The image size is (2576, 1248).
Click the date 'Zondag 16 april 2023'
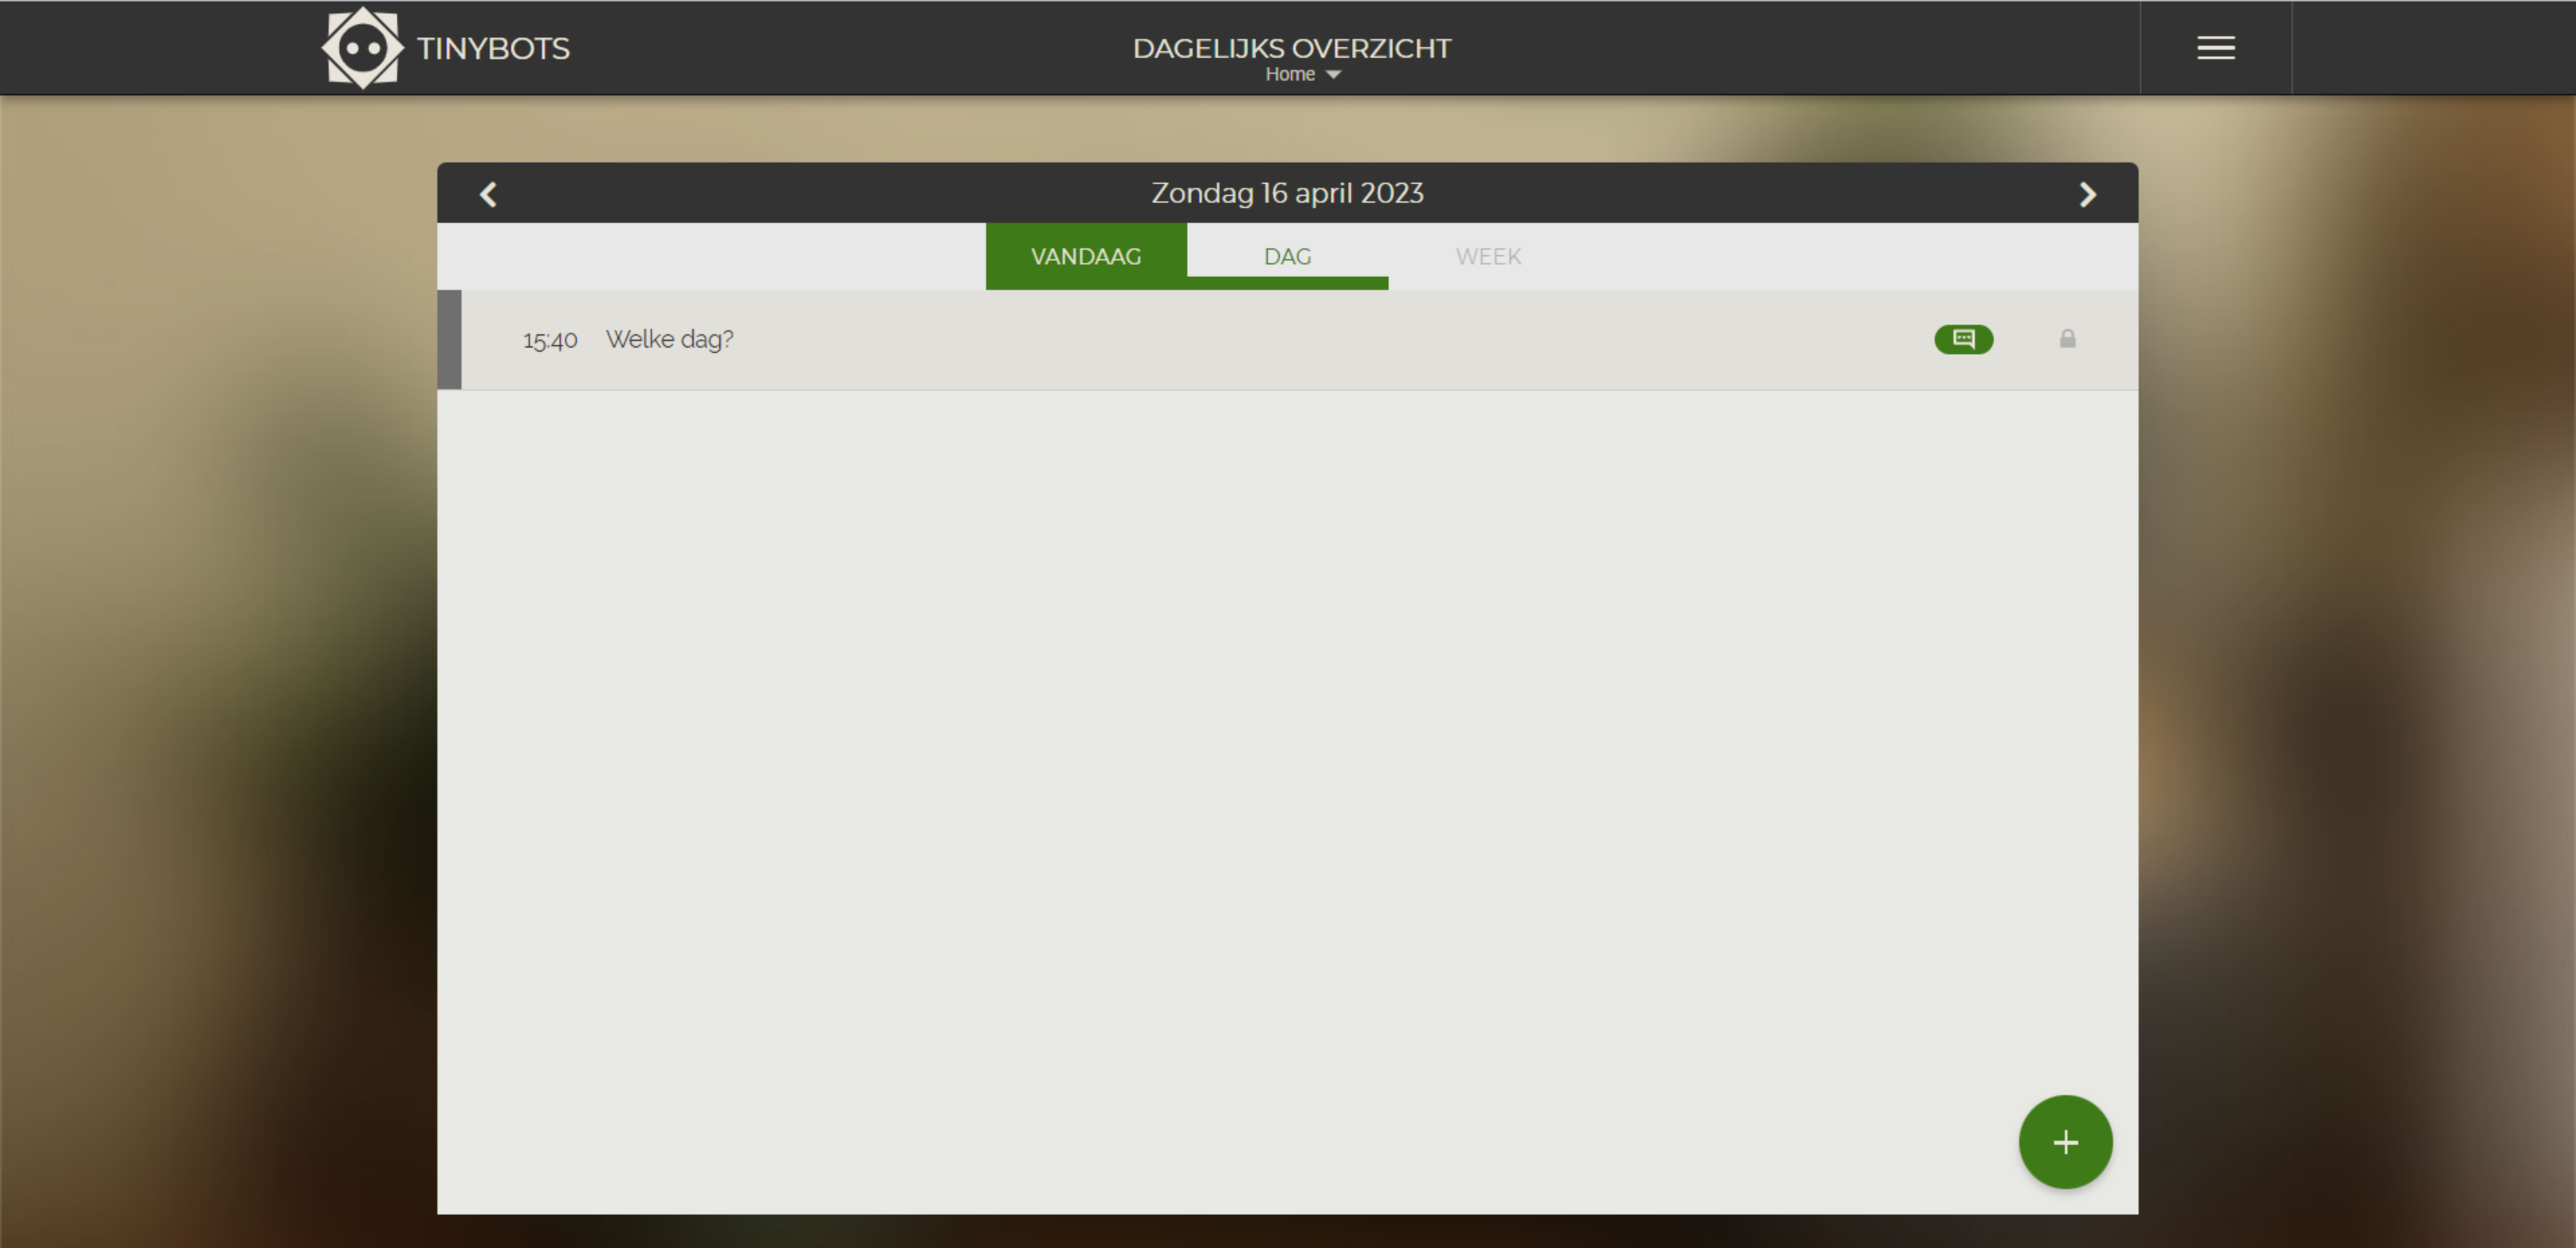point(1287,193)
